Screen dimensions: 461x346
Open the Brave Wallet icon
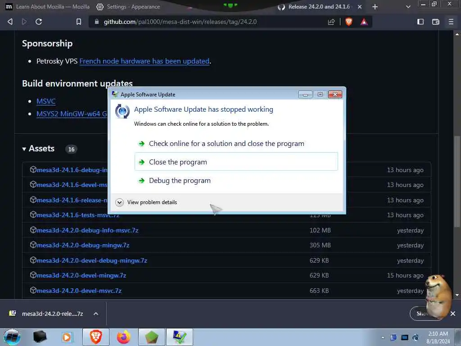click(x=436, y=22)
